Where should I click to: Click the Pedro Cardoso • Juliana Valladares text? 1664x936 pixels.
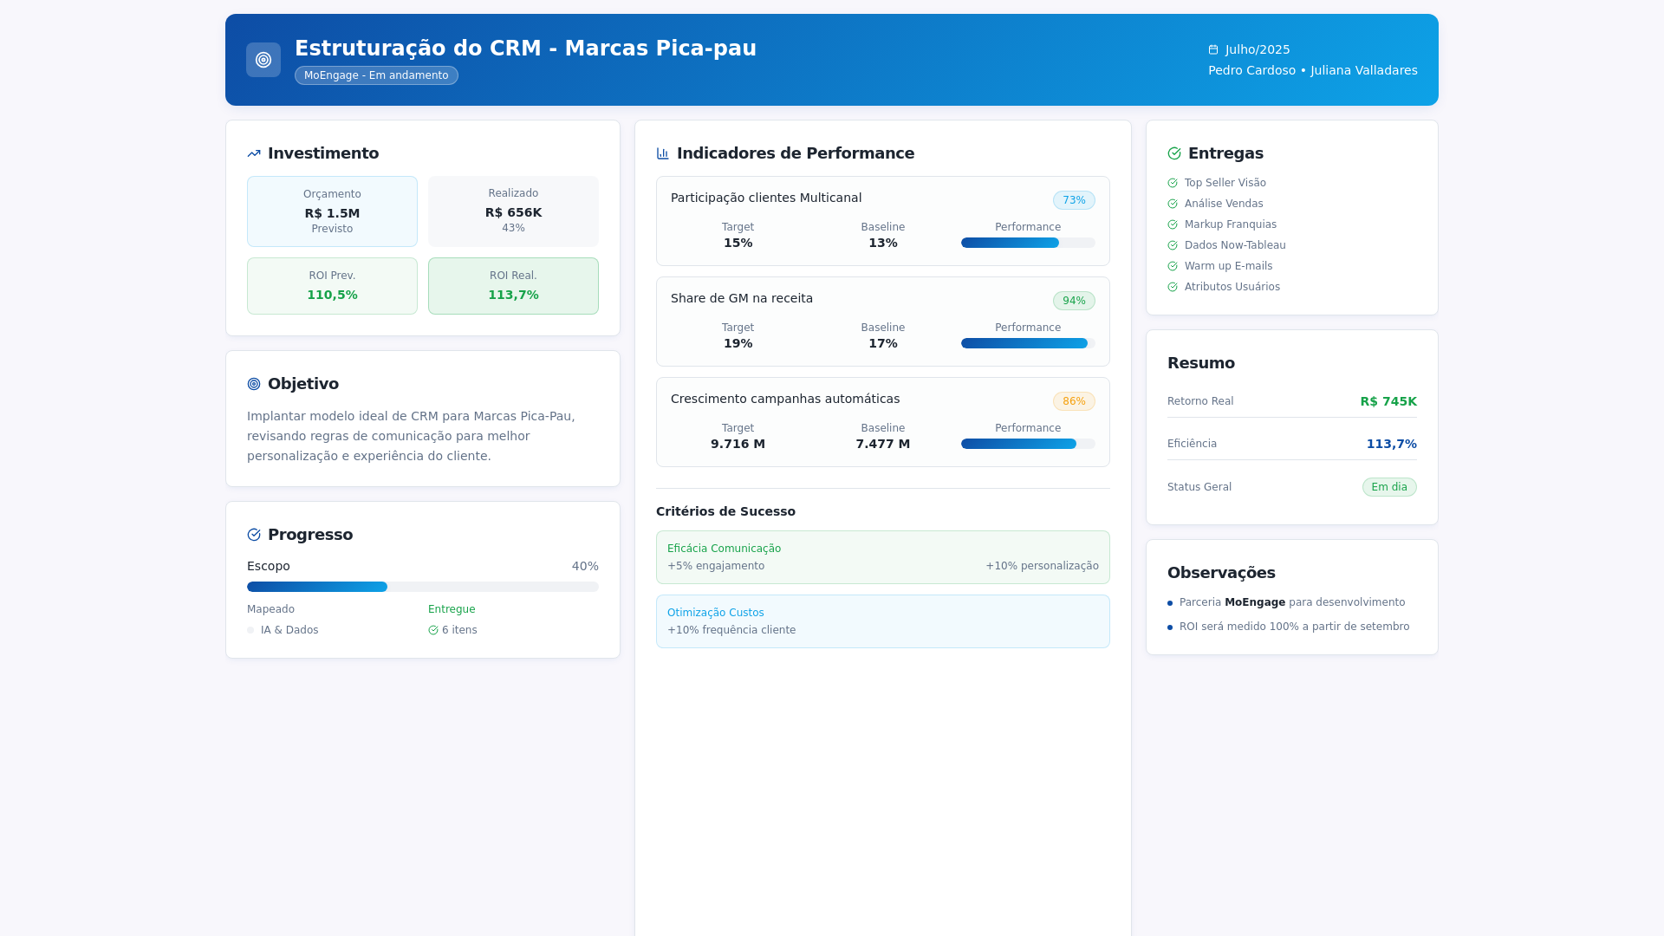(1313, 70)
